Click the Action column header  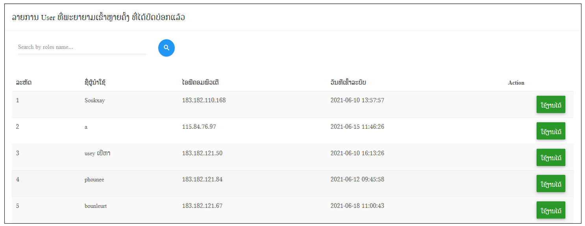pos(516,83)
